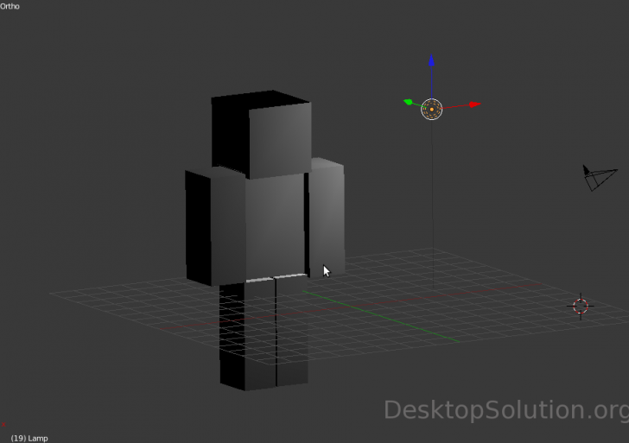Click the "Ortho" view label

point(10,6)
